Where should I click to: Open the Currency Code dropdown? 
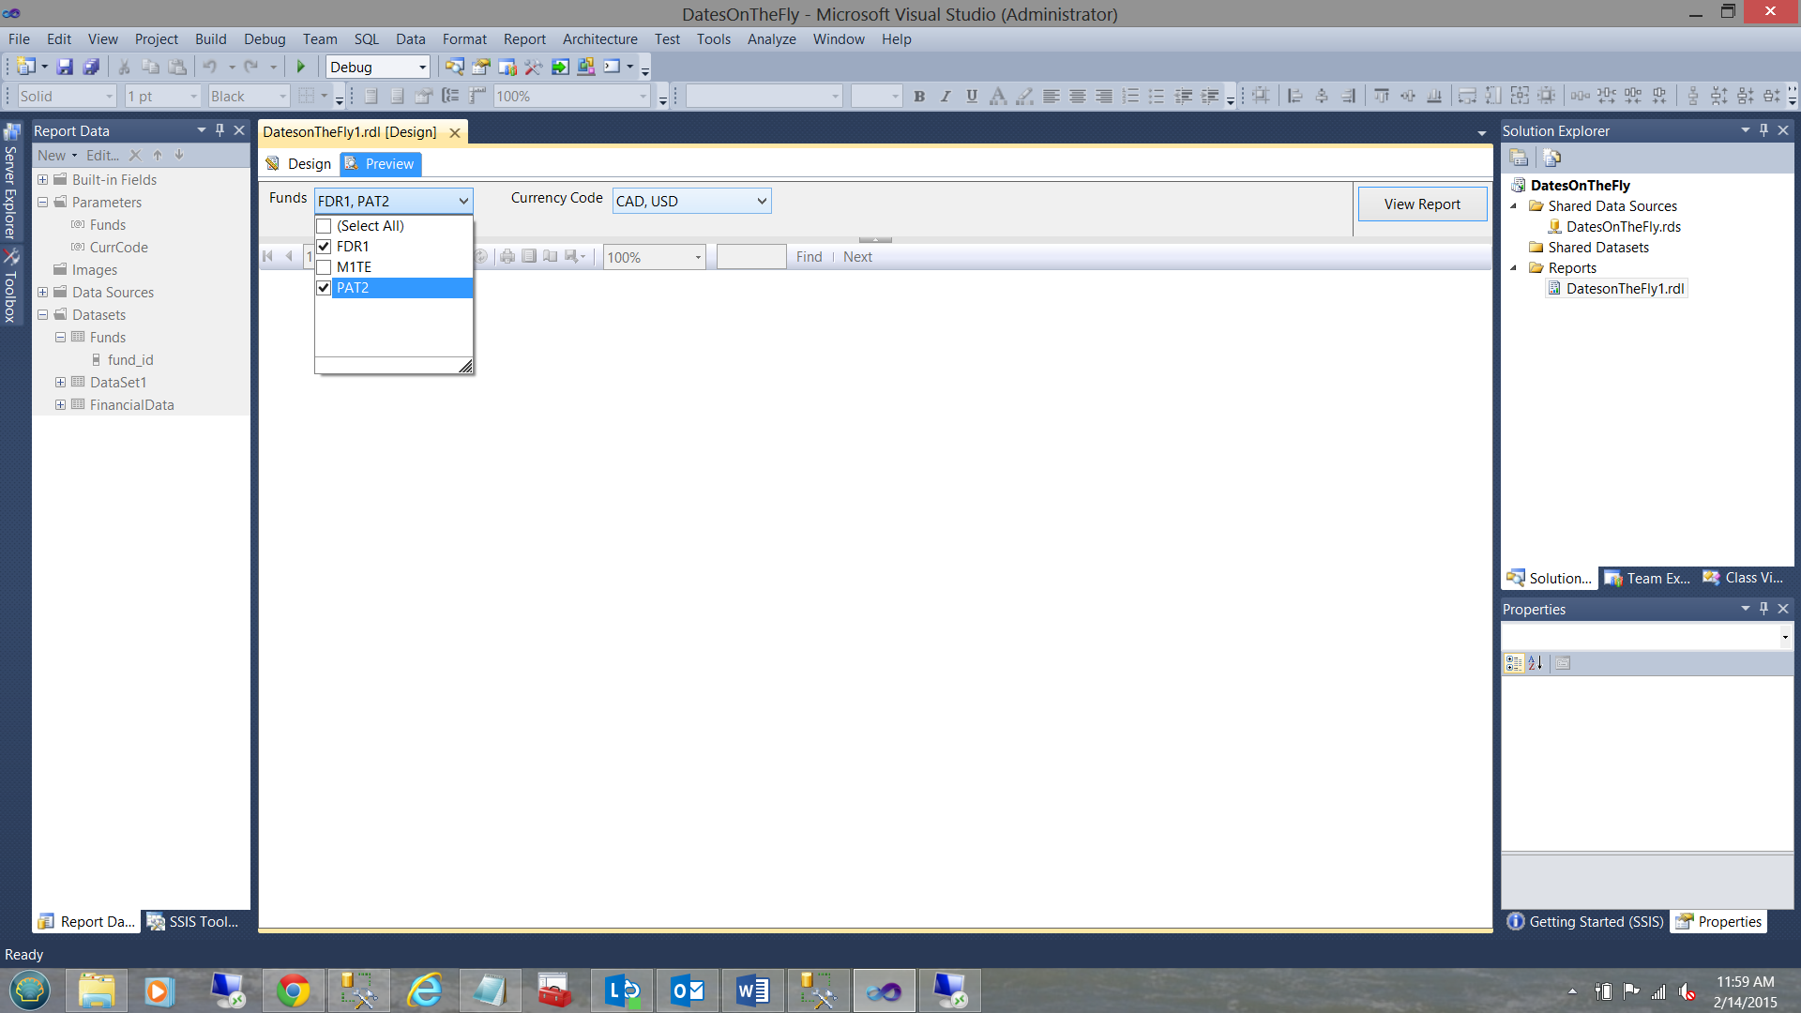point(762,201)
